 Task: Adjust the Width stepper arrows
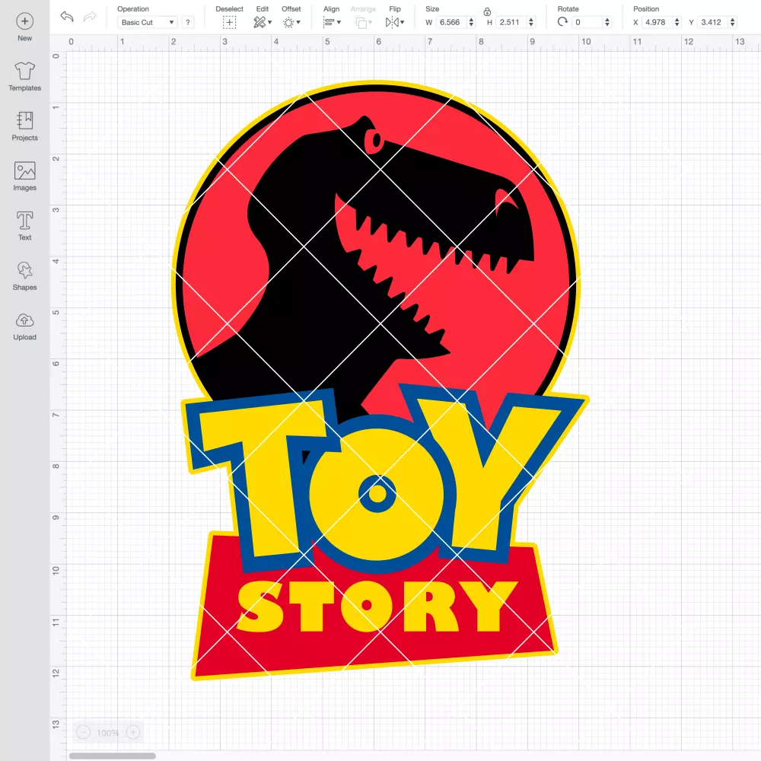click(x=471, y=22)
